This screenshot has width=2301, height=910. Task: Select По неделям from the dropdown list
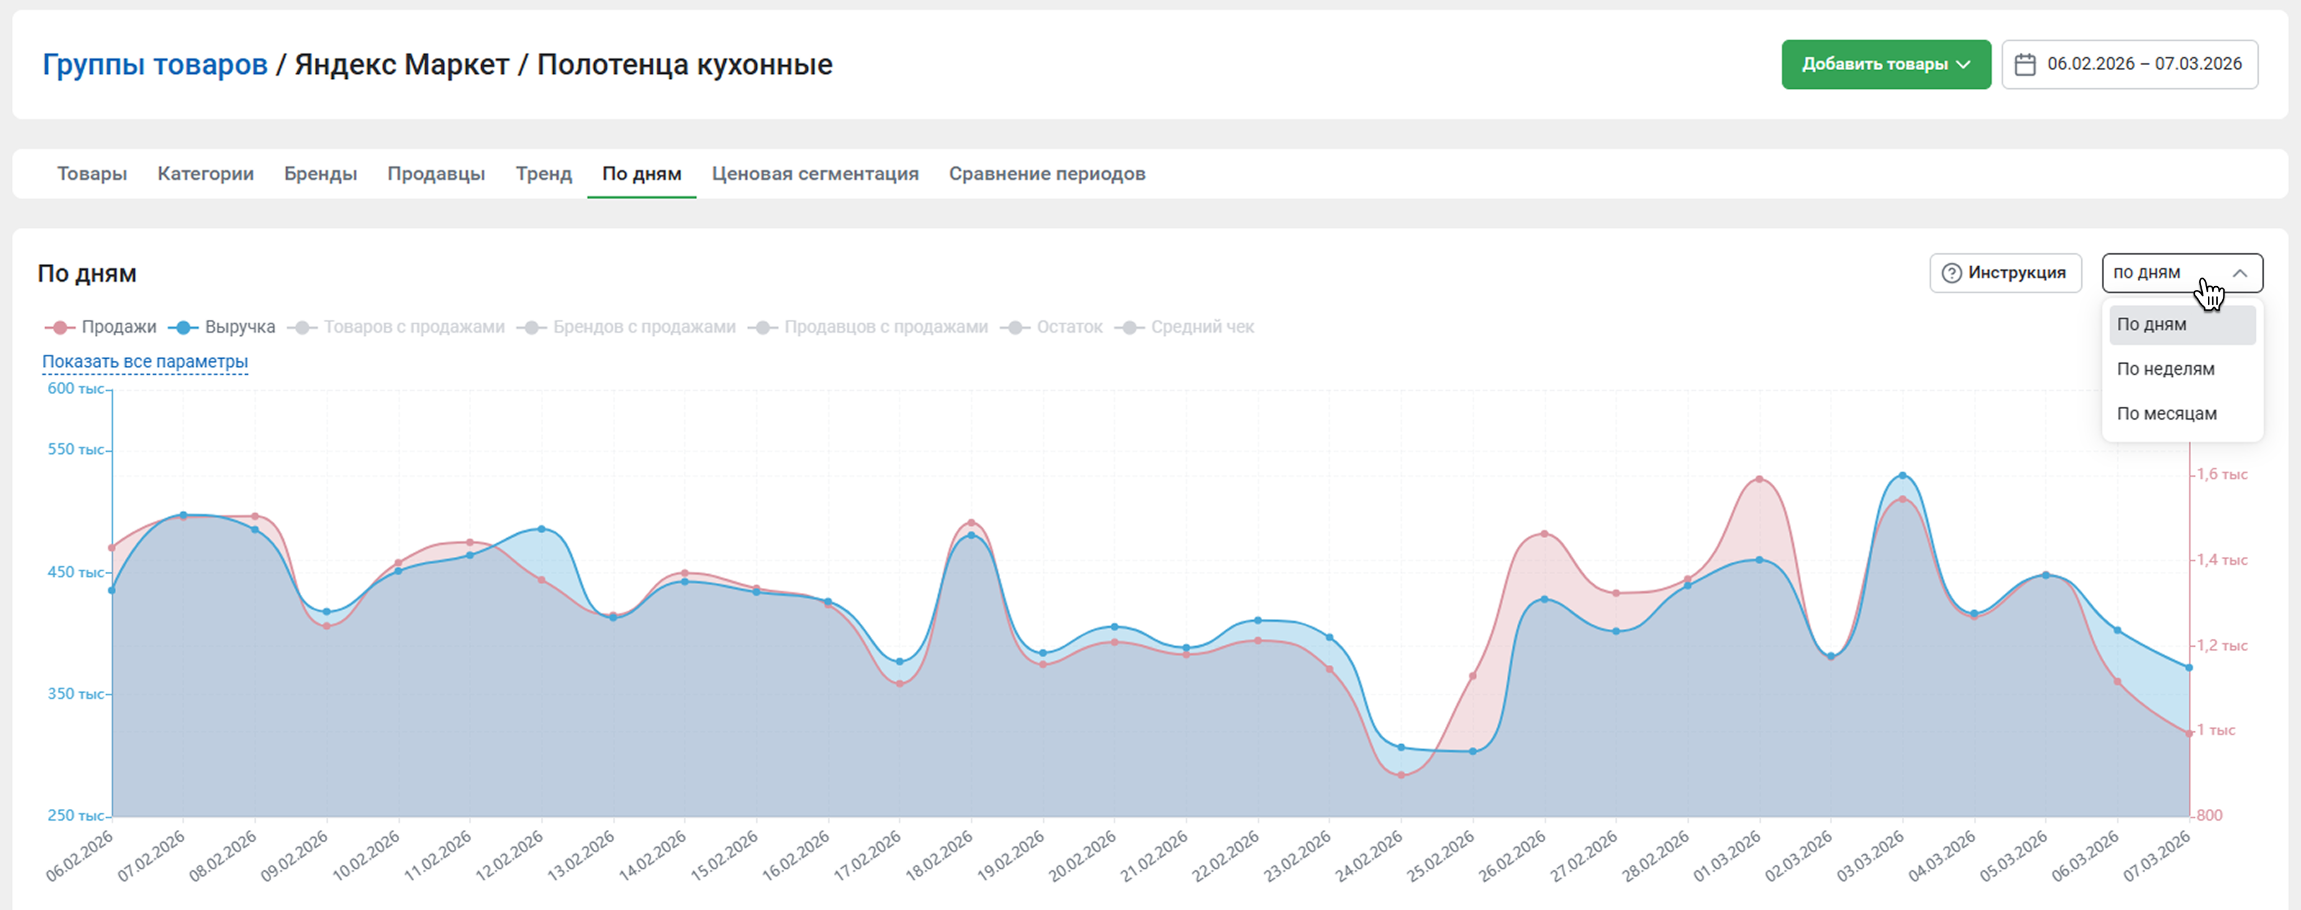click(2165, 369)
